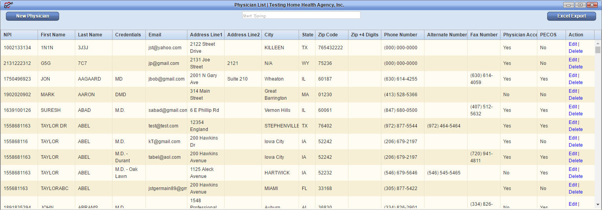Focus the Start Typing search field

coord(301,15)
